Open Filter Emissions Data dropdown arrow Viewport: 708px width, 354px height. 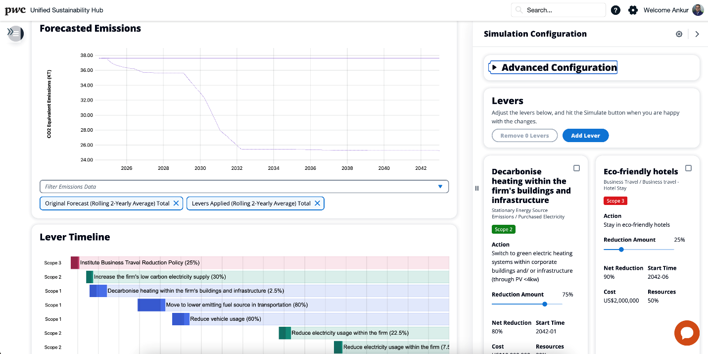(440, 187)
